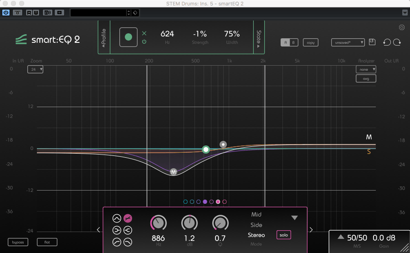Click the empty preset name field

tap(98, 13)
